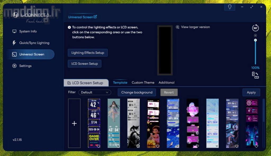Click the magnifier View larger version icon
The width and height of the screenshot is (271, 156).
pos(178,27)
